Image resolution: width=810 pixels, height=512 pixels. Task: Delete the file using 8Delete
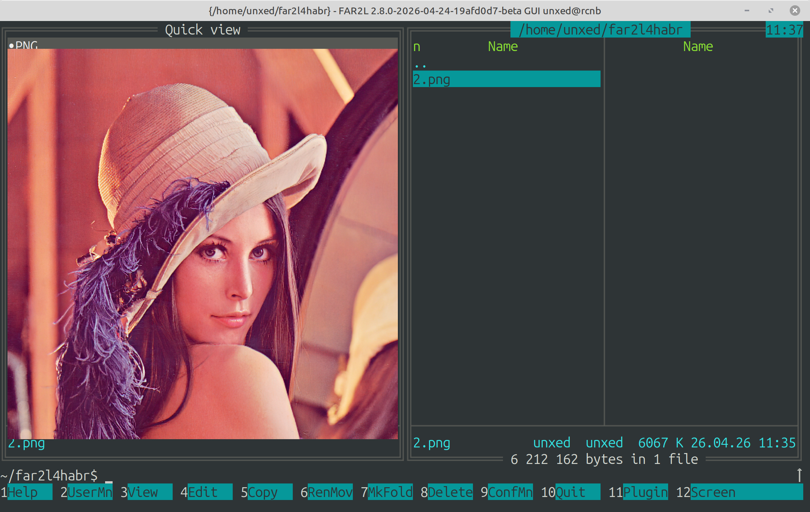point(447,492)
